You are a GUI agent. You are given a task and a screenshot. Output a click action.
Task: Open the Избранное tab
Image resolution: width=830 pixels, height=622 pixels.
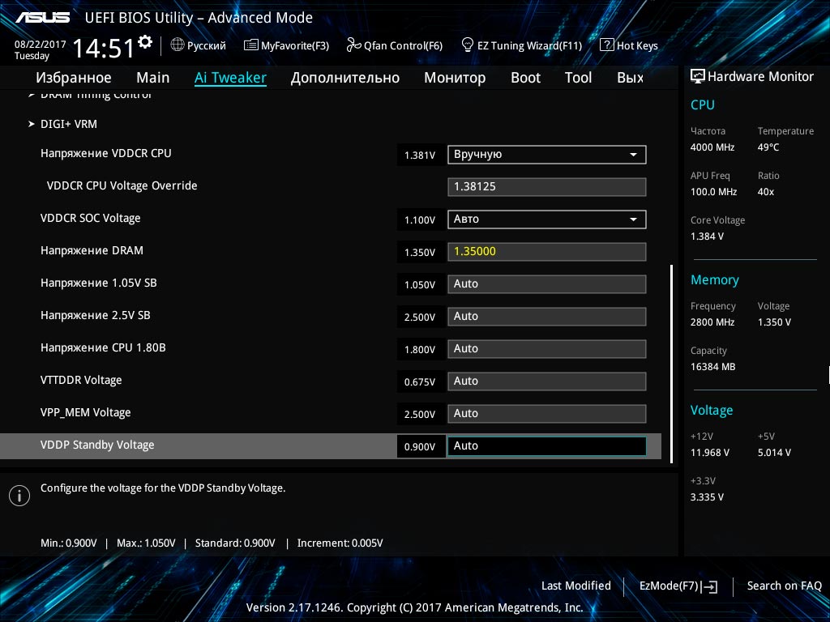(74, 78)
